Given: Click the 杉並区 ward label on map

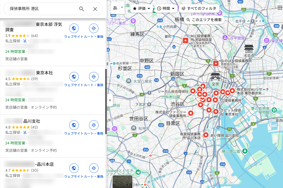Looking at the screenshot, I should pos(125,68).
